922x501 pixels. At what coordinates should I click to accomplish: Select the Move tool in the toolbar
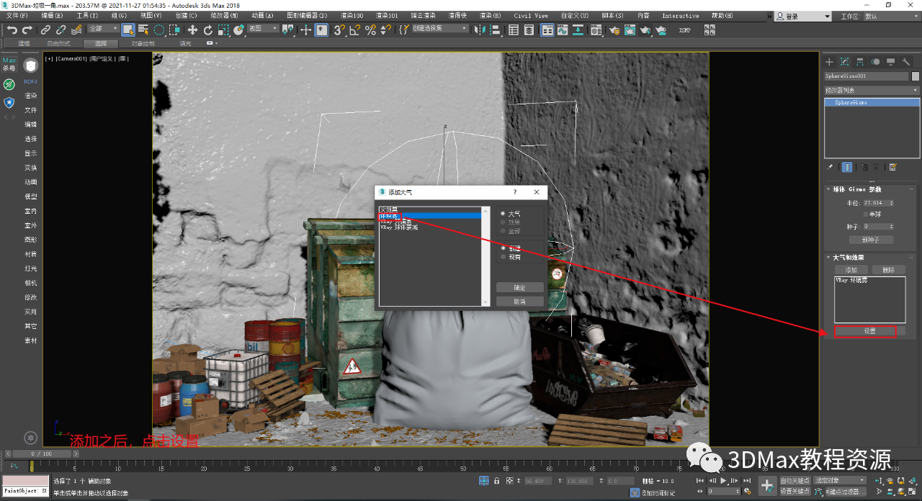coord(192,30)
